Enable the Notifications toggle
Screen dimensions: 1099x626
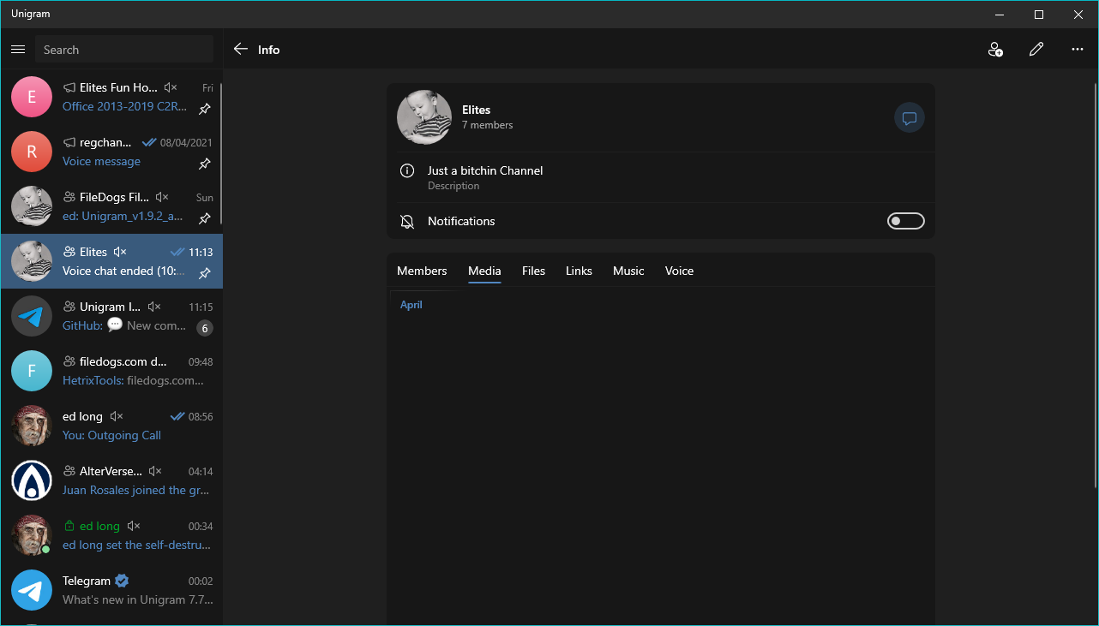(905, 220)
